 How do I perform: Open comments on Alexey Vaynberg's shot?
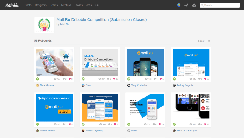[110, 124]
